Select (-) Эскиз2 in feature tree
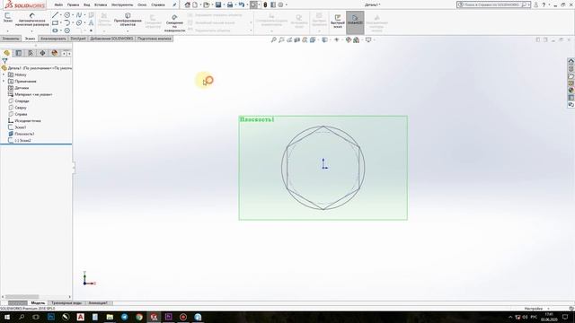The image size is (575, 323). tap(22, 141)
